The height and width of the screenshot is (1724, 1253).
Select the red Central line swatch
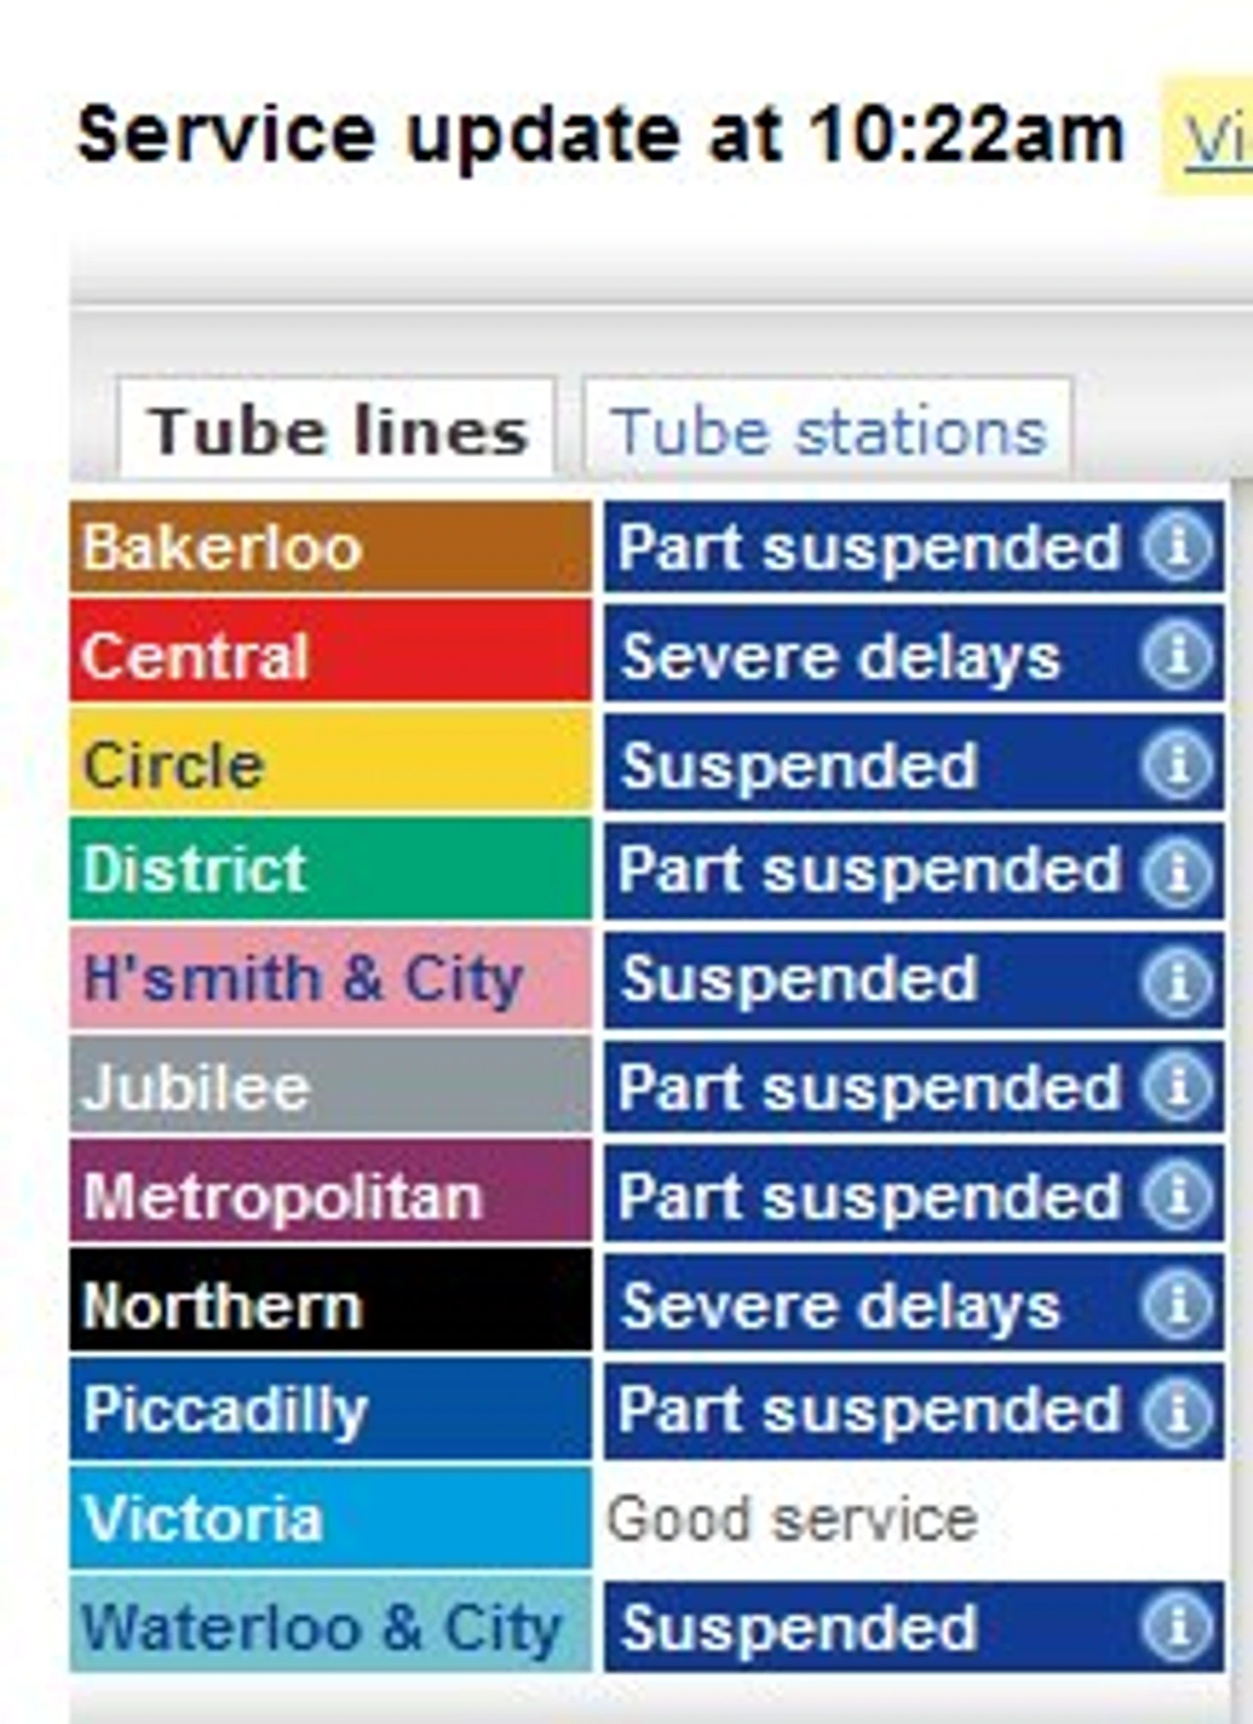coord(330,651)
